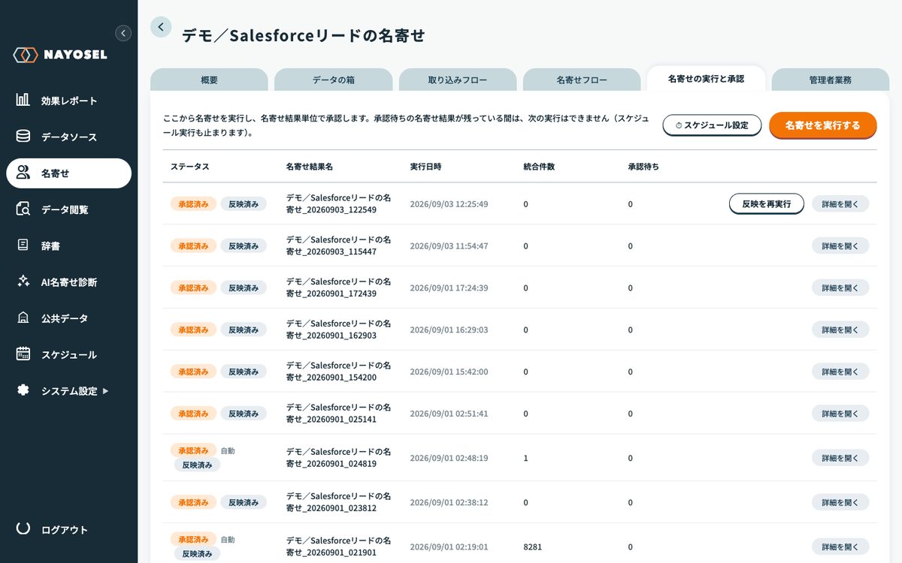Open details for result 20260901_154200
The image size is (902, 563).
[x=840, y=372]
